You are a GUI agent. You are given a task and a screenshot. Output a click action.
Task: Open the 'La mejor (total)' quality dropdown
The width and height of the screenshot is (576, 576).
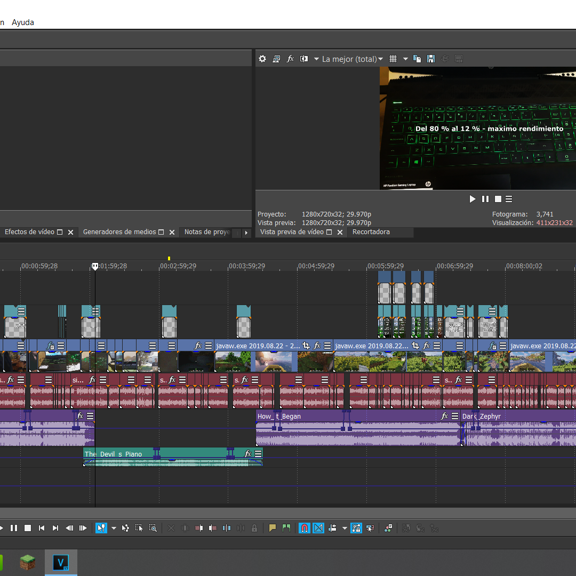click(352, 59)
